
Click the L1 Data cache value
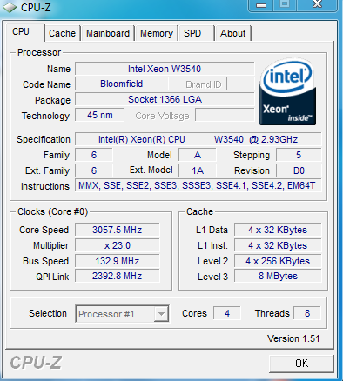click(278, 230)
